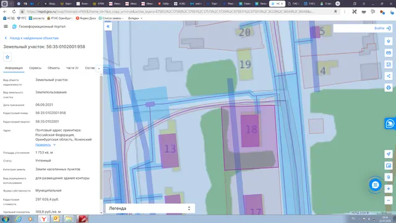Open Yandex Browser from taskbar
Image resolution: width=396 pixels, height=223 pixels.
pos(44,219)
